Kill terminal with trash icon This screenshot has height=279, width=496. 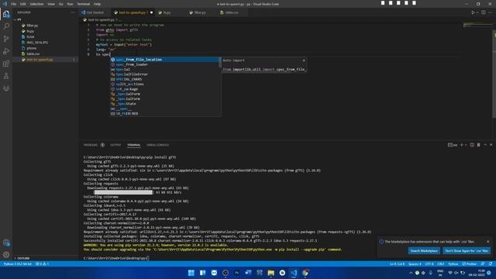479,145
